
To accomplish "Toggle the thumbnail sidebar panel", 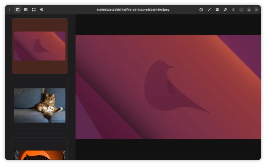I will 17,9.
